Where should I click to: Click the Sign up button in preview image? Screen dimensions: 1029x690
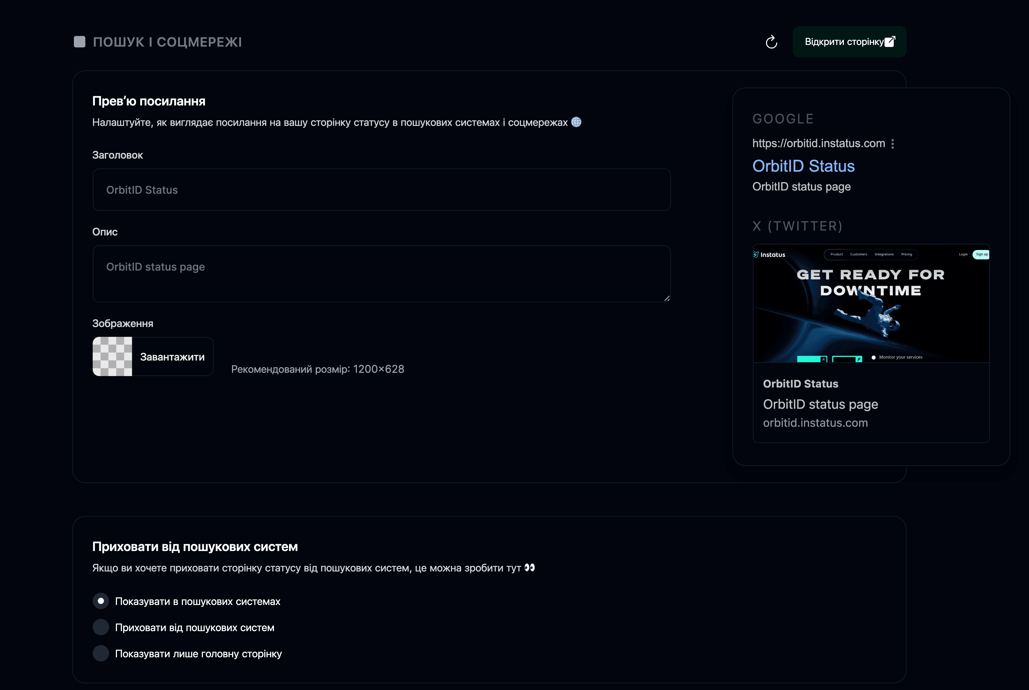[x=982, y=254]
